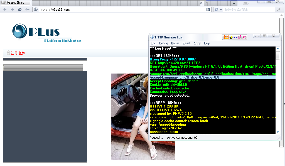The height and width of the screenshot is (166, 285).
Task: Switch to the Opera Next tab
Action: point(15,3)
